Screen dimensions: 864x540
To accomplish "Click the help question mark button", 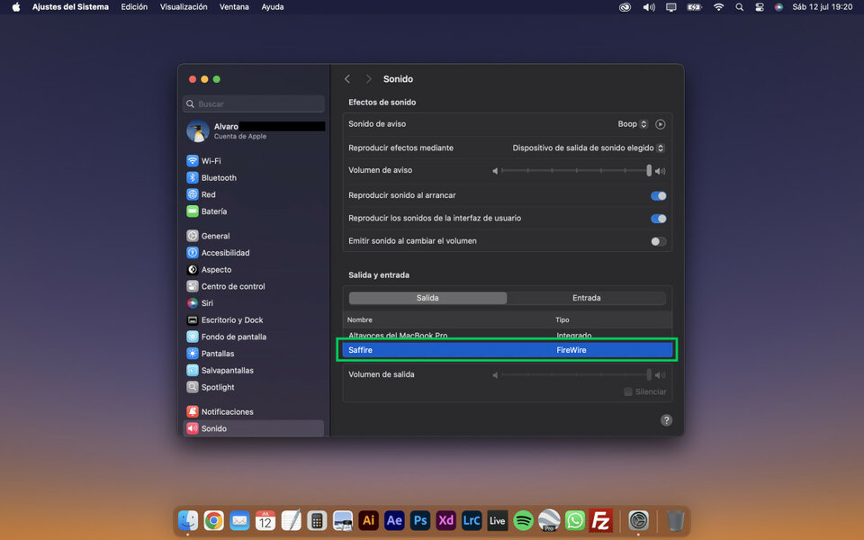I will tap(666, 420).
